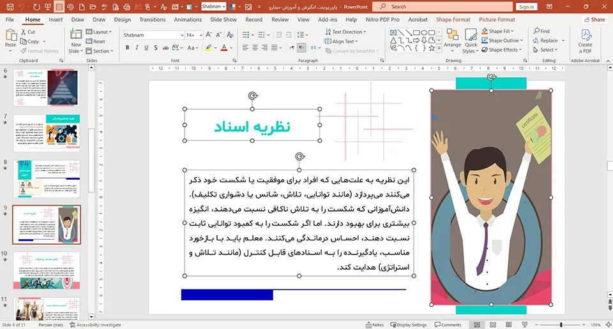Image resolution: width=613 pixels, height=329 pixels.
Task: Open the font size 14+ dropdown
Action: [201, 35]
